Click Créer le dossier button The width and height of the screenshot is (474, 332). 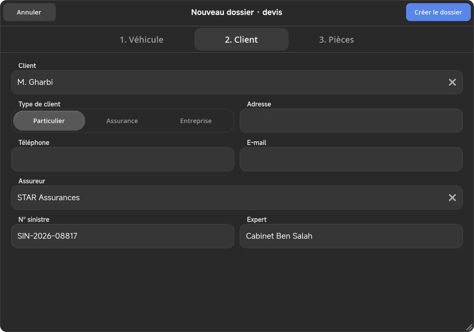tap(438, 12)
